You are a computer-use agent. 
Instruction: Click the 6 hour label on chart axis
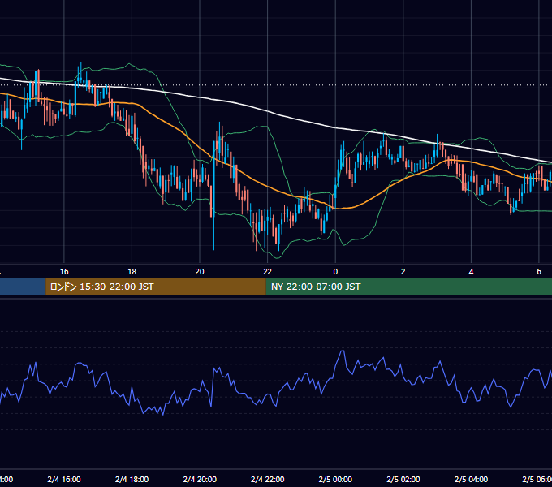(539, 272)
